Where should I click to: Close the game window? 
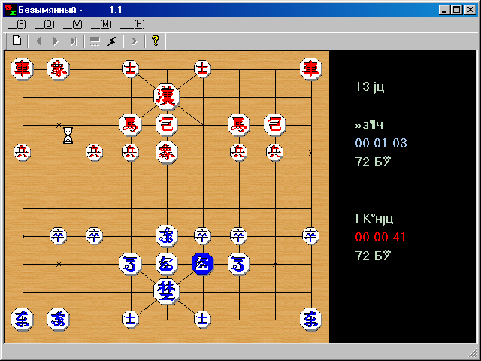coord(470,10)
